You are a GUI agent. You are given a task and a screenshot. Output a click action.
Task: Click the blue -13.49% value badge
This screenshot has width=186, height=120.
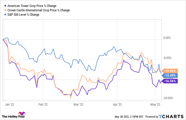tap(170, 75)
